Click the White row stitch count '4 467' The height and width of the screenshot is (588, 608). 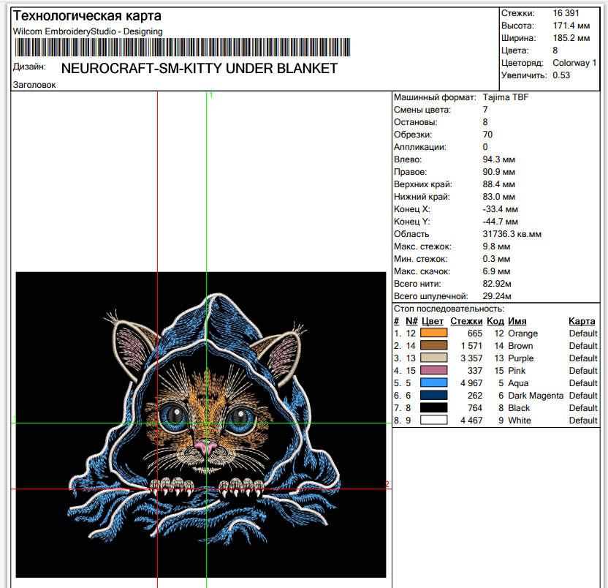coord(471,421)
